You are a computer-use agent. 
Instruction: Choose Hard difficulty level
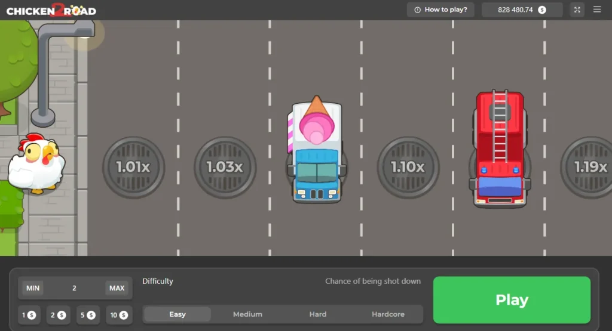pos(318,314)
